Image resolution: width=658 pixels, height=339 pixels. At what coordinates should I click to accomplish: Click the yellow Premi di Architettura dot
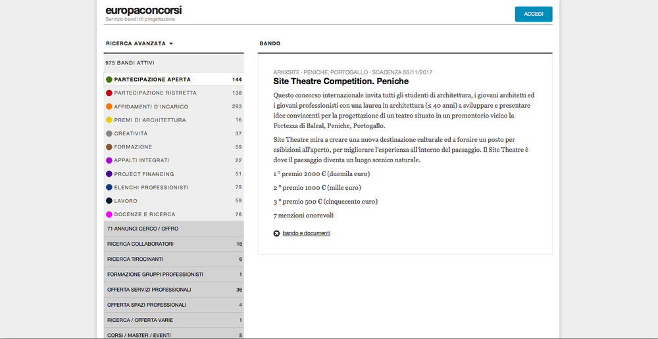(109, 120)
